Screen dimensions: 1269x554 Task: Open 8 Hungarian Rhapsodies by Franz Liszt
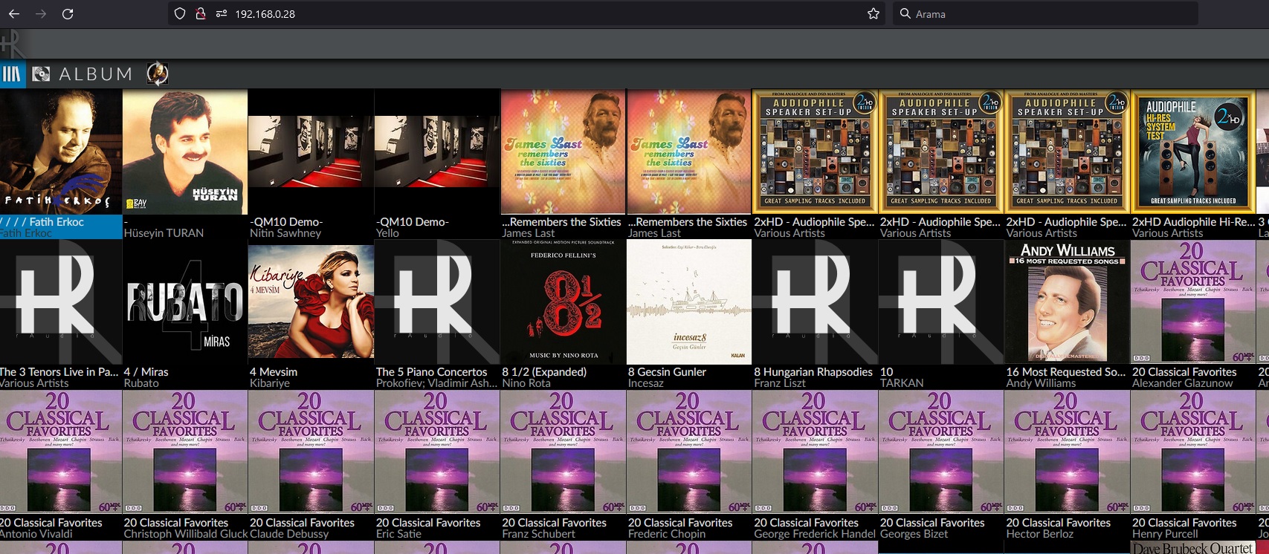click(815, 302)
